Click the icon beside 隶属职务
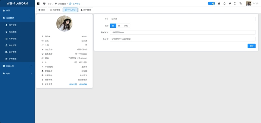 tap(42, 76)
